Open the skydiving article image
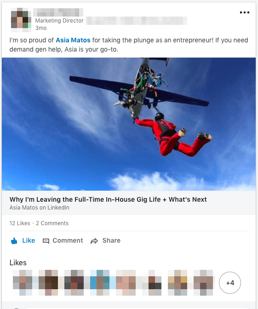Image resolution: width=258 pixels, height=309 pixels. [x=129, y=124]
